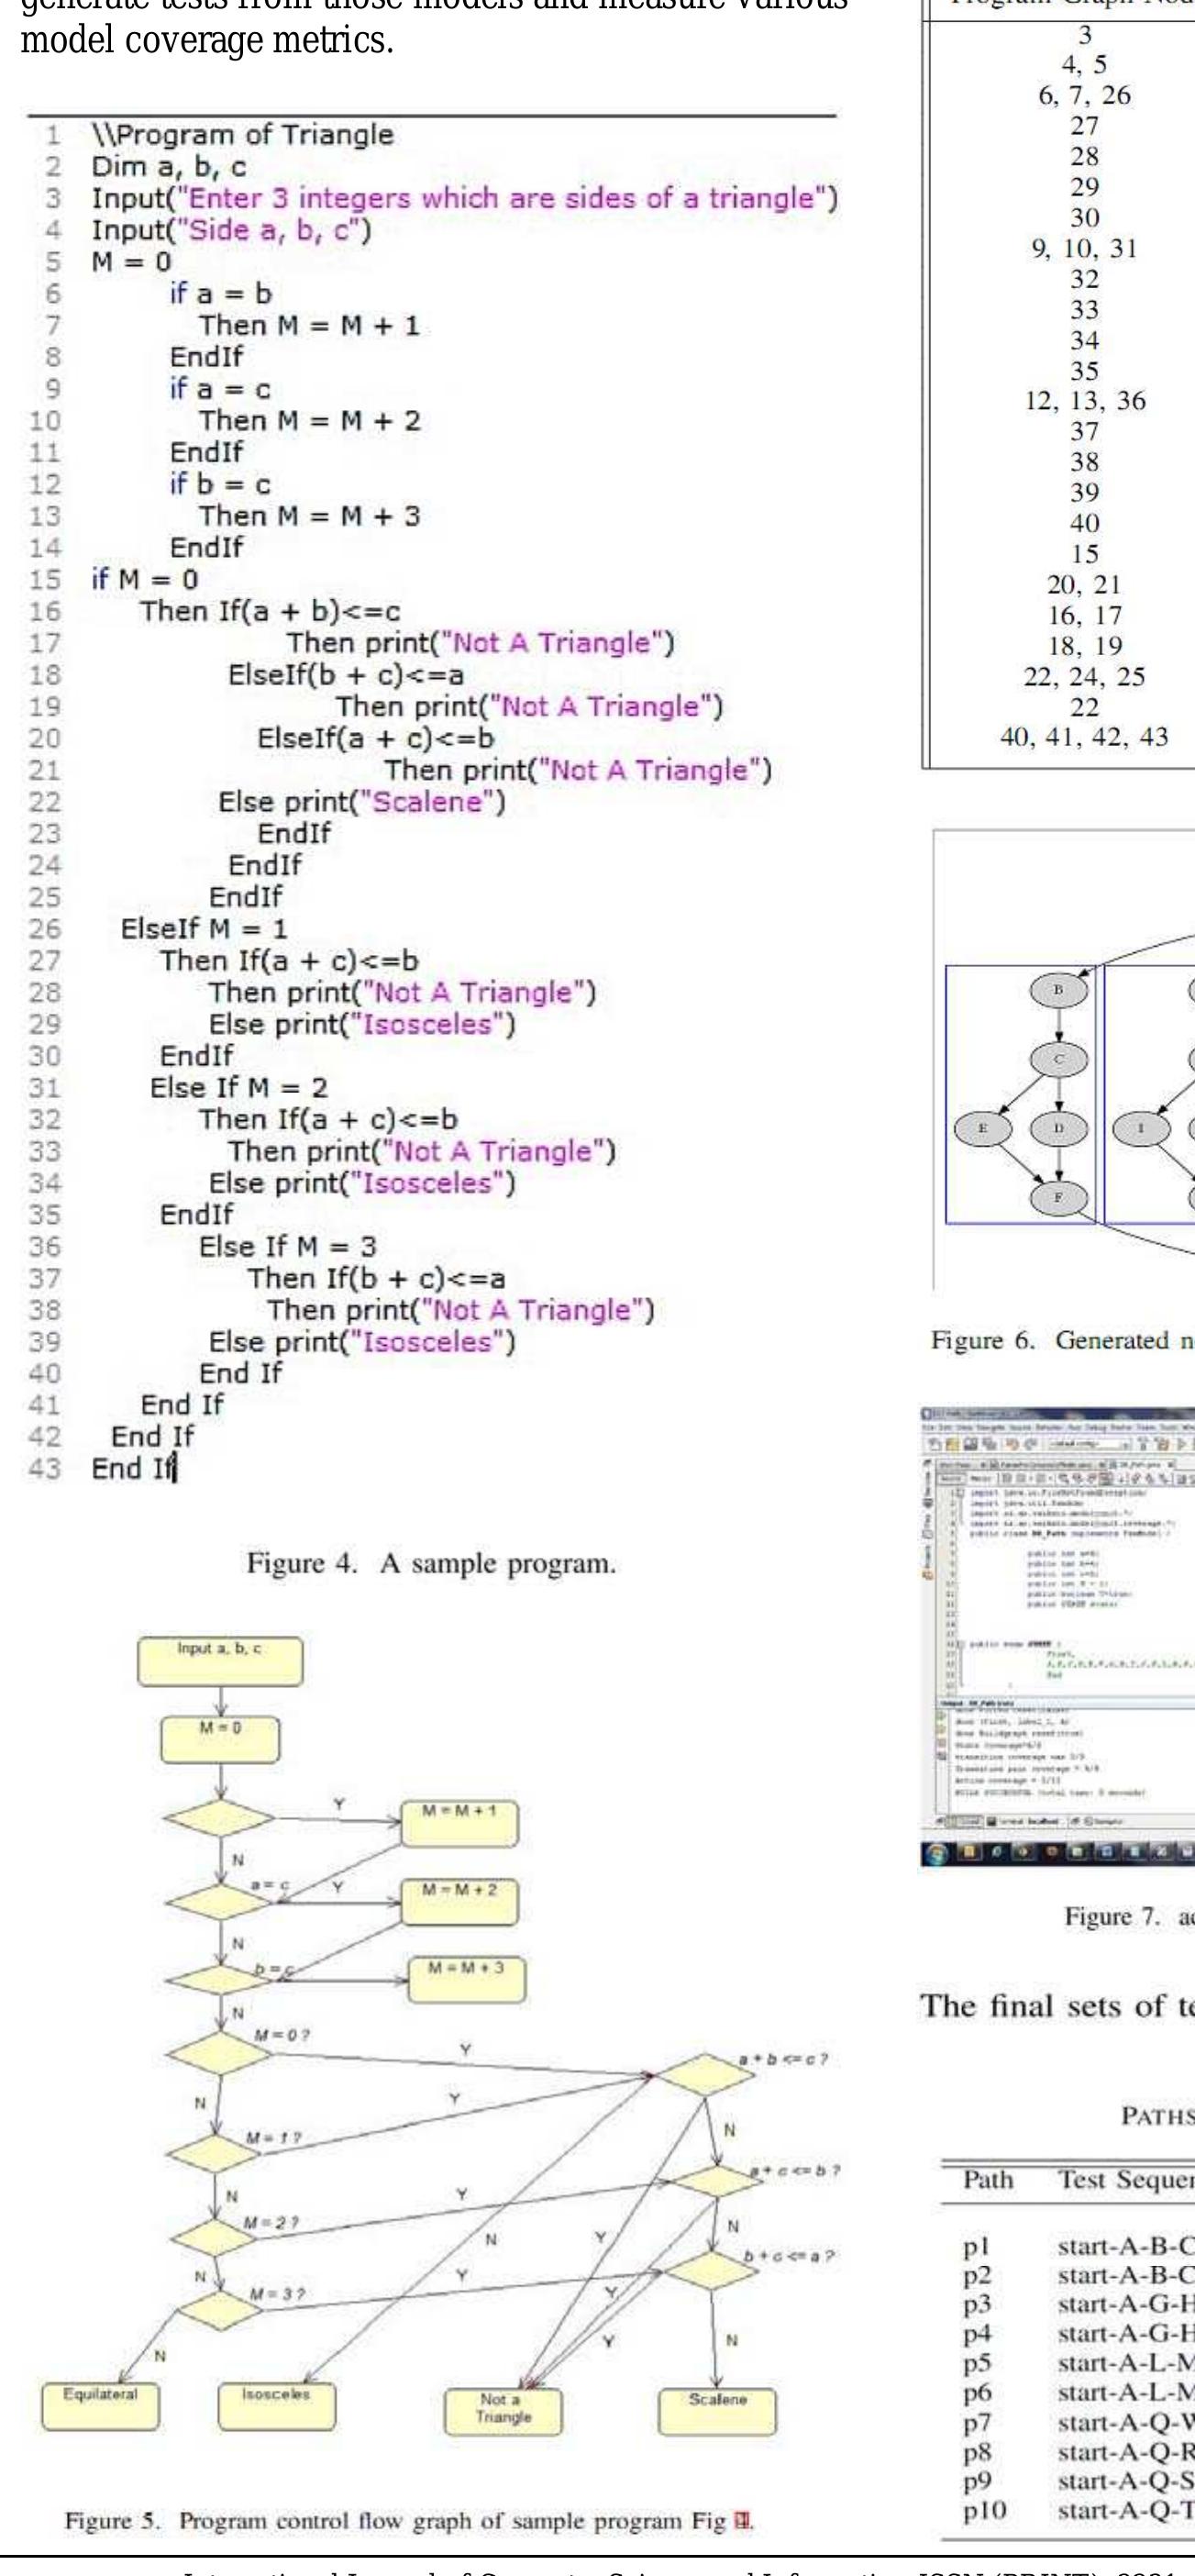
Task: Click code line "Else If M = 3"
Action: [x=288, y=1246]
